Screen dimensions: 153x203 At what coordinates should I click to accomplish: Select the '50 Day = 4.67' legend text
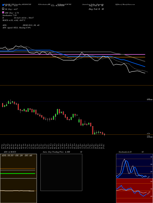pyautogui.click(x=11, y=9)
